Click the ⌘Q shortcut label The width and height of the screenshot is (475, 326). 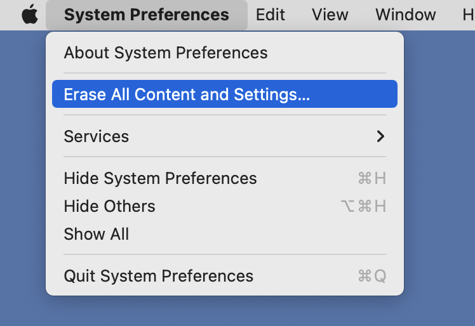pyautogui.click(x=372, y=276)
